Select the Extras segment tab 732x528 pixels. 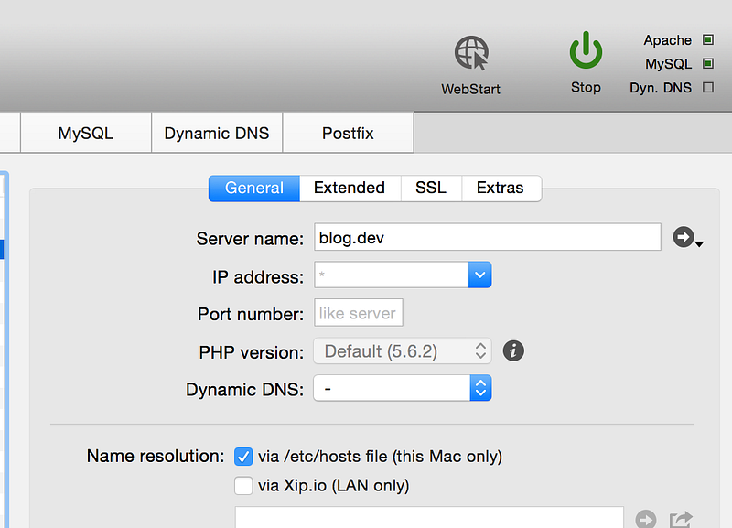(x=501, y=189)
